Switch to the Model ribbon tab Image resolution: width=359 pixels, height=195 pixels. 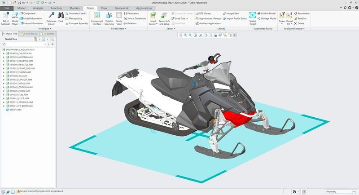21,8
